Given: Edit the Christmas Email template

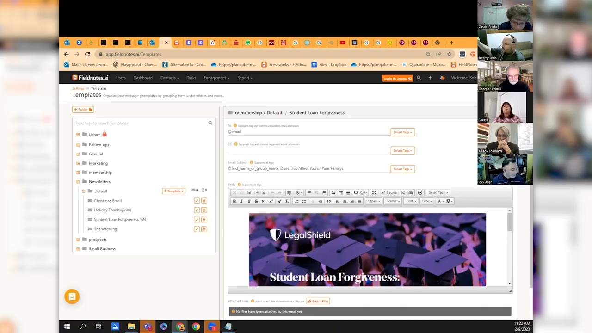Looking at the screenshot, I should 197,201.
